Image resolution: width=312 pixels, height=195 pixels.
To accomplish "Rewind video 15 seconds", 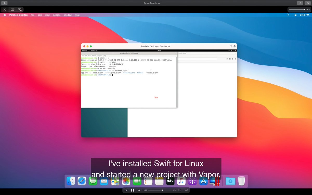I will (x=126, y=190).
